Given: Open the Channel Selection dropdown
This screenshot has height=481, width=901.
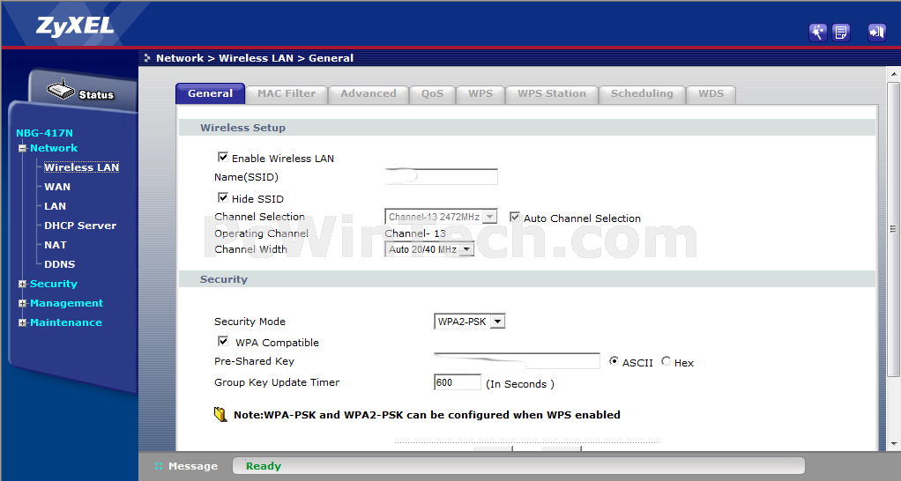Looking at the screenshot, I should point(441,217).
